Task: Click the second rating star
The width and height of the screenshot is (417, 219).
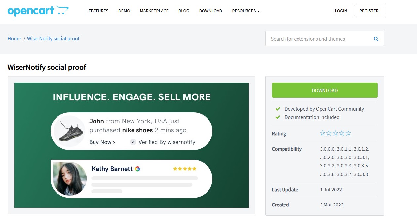Action: pyautogui.click(x=329, y=133)
